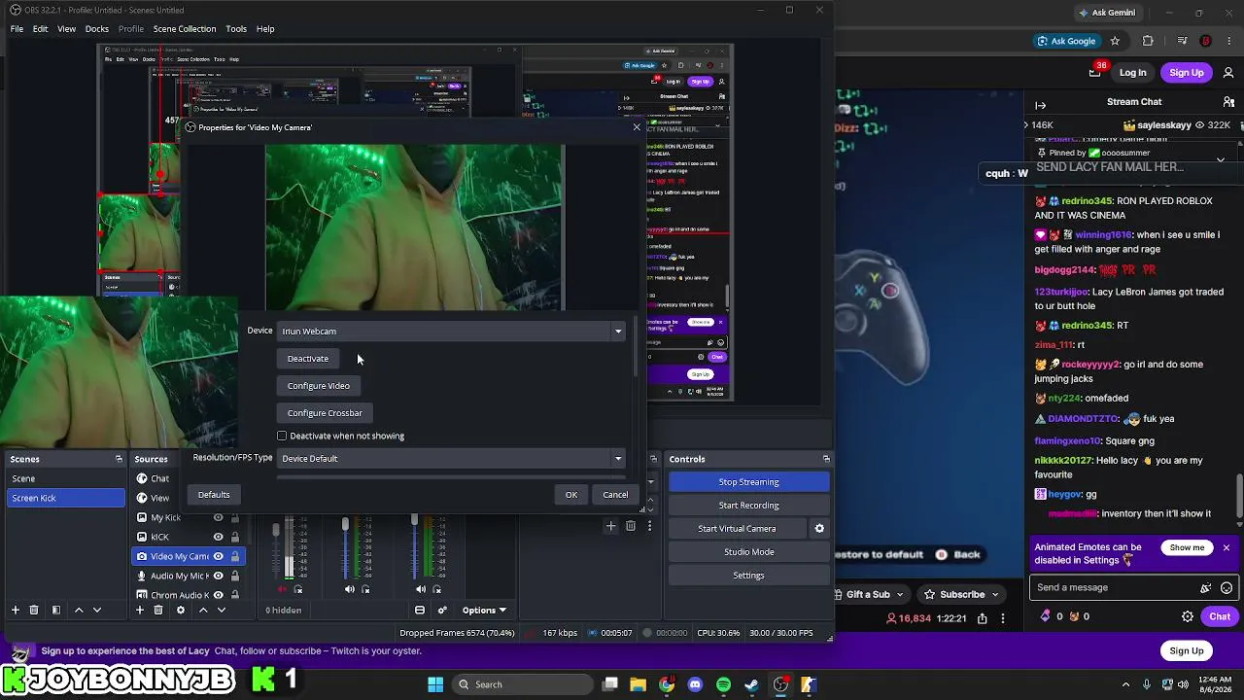
Task: Expand Subscribe options
Action: (x=995, y=595)
